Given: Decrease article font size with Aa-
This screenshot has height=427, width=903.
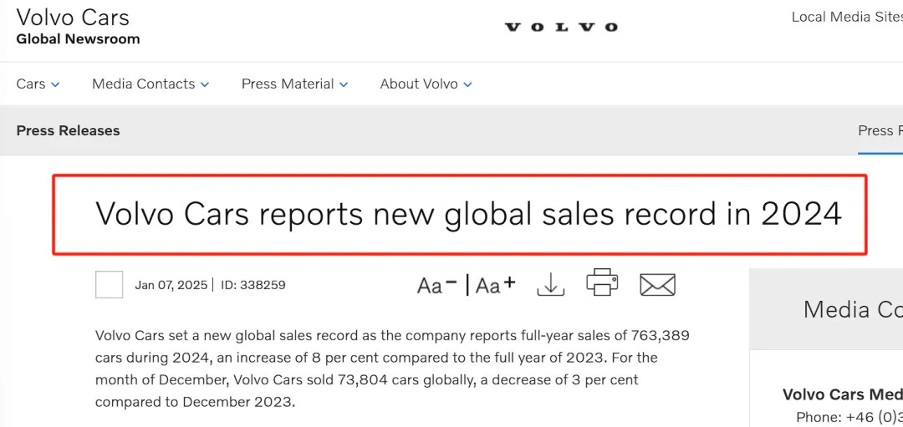Looking at the screenshot, I should (437, 285).
